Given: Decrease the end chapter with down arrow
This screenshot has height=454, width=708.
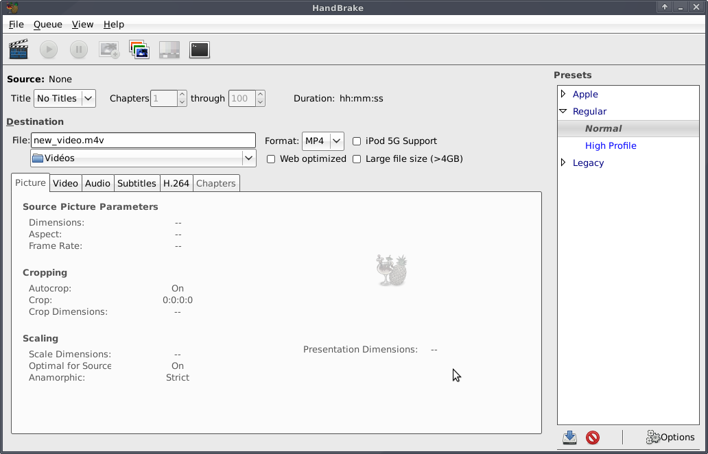Looking at the screenshot, I should click(x=260, y=102).
